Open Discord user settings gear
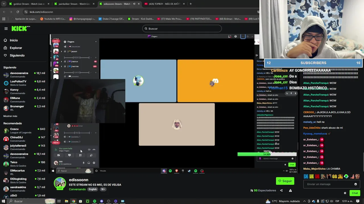The width and height of the screenshot is (364, 204). pyautogui.click(x=94, y=163)
